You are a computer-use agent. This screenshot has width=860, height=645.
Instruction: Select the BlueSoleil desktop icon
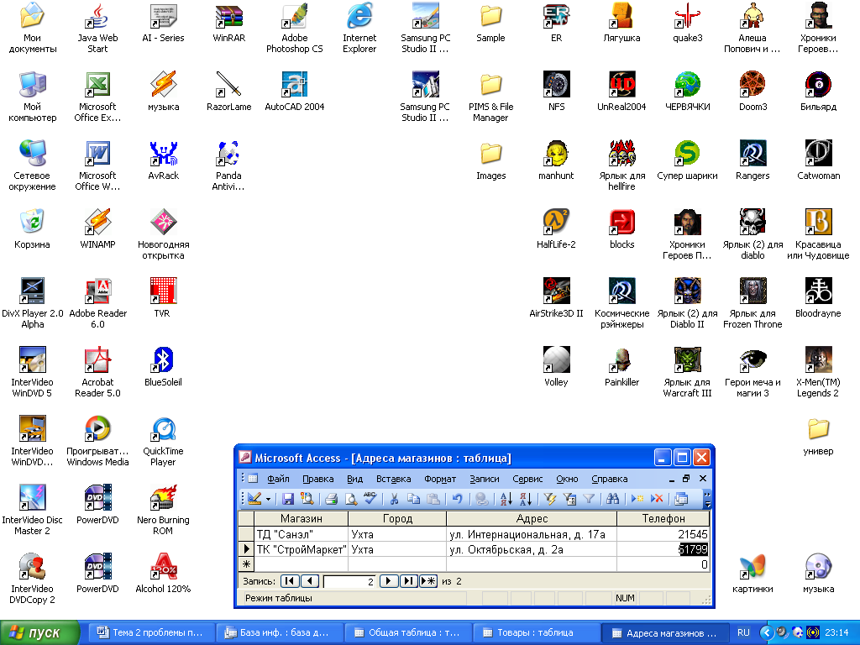163,367
